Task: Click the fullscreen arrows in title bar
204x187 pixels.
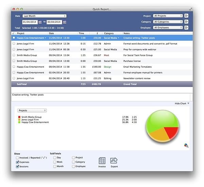Action: click(190, 9)
